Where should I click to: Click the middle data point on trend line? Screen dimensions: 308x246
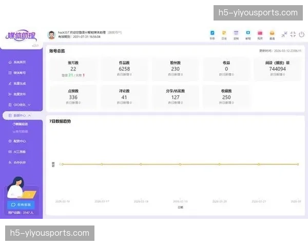[x=180, y=164]
